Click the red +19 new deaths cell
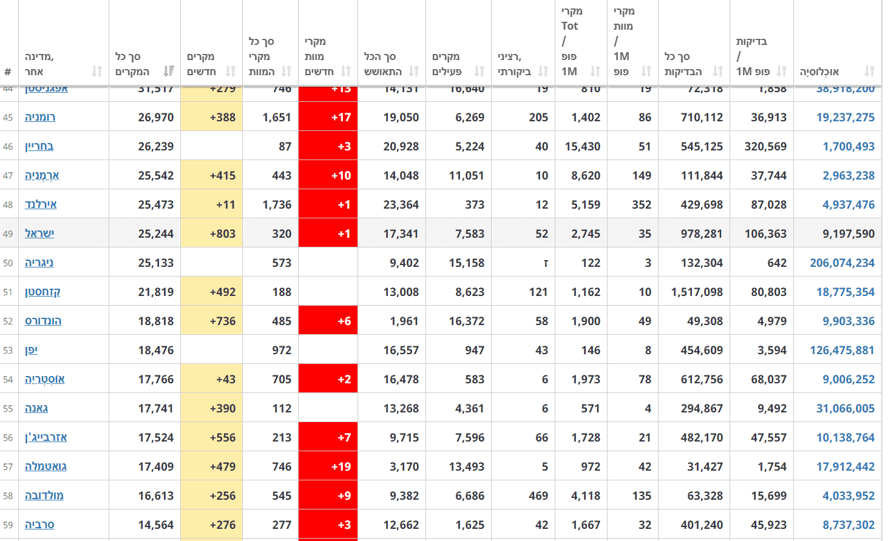The width and height of the screenshot is (891, 541). click(328, 466)
